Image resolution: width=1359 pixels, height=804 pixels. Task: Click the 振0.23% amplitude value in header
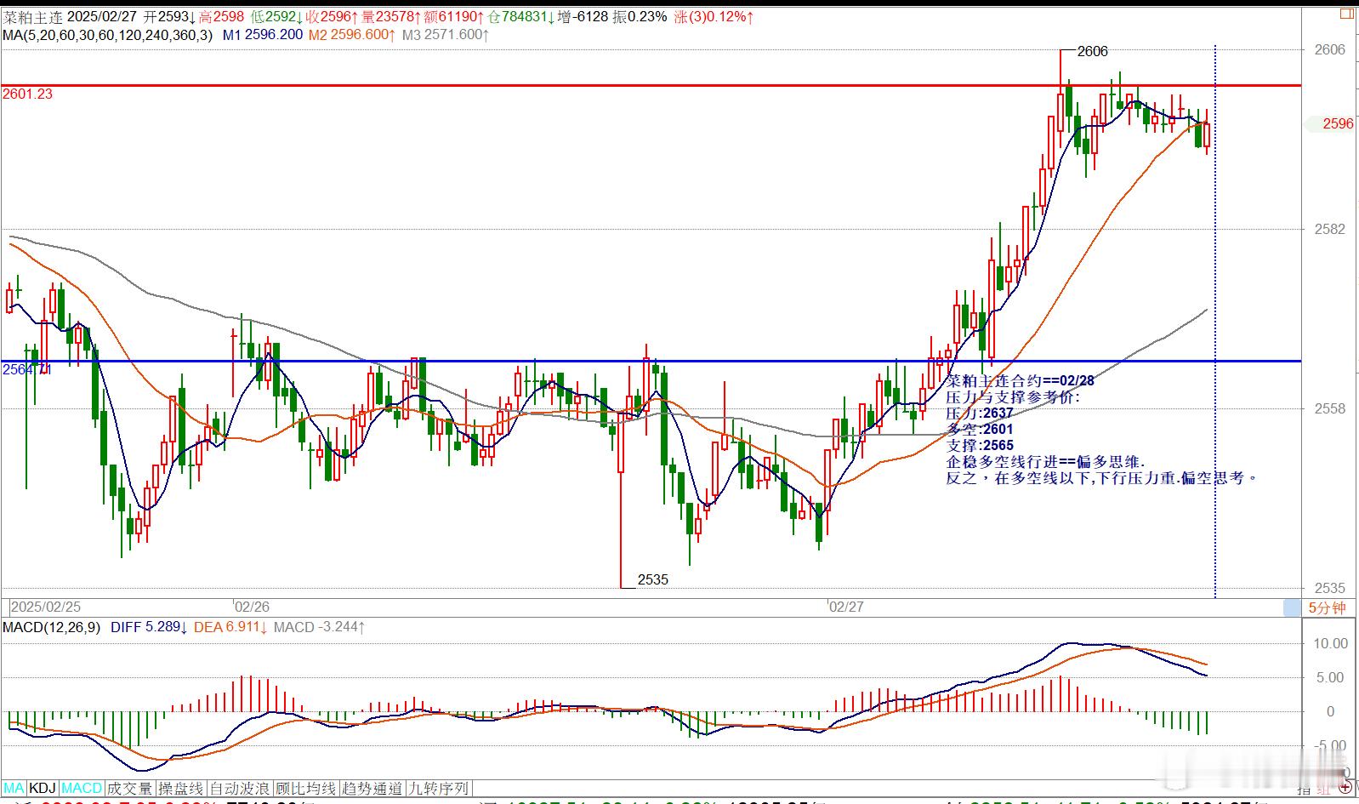(639, 16)
